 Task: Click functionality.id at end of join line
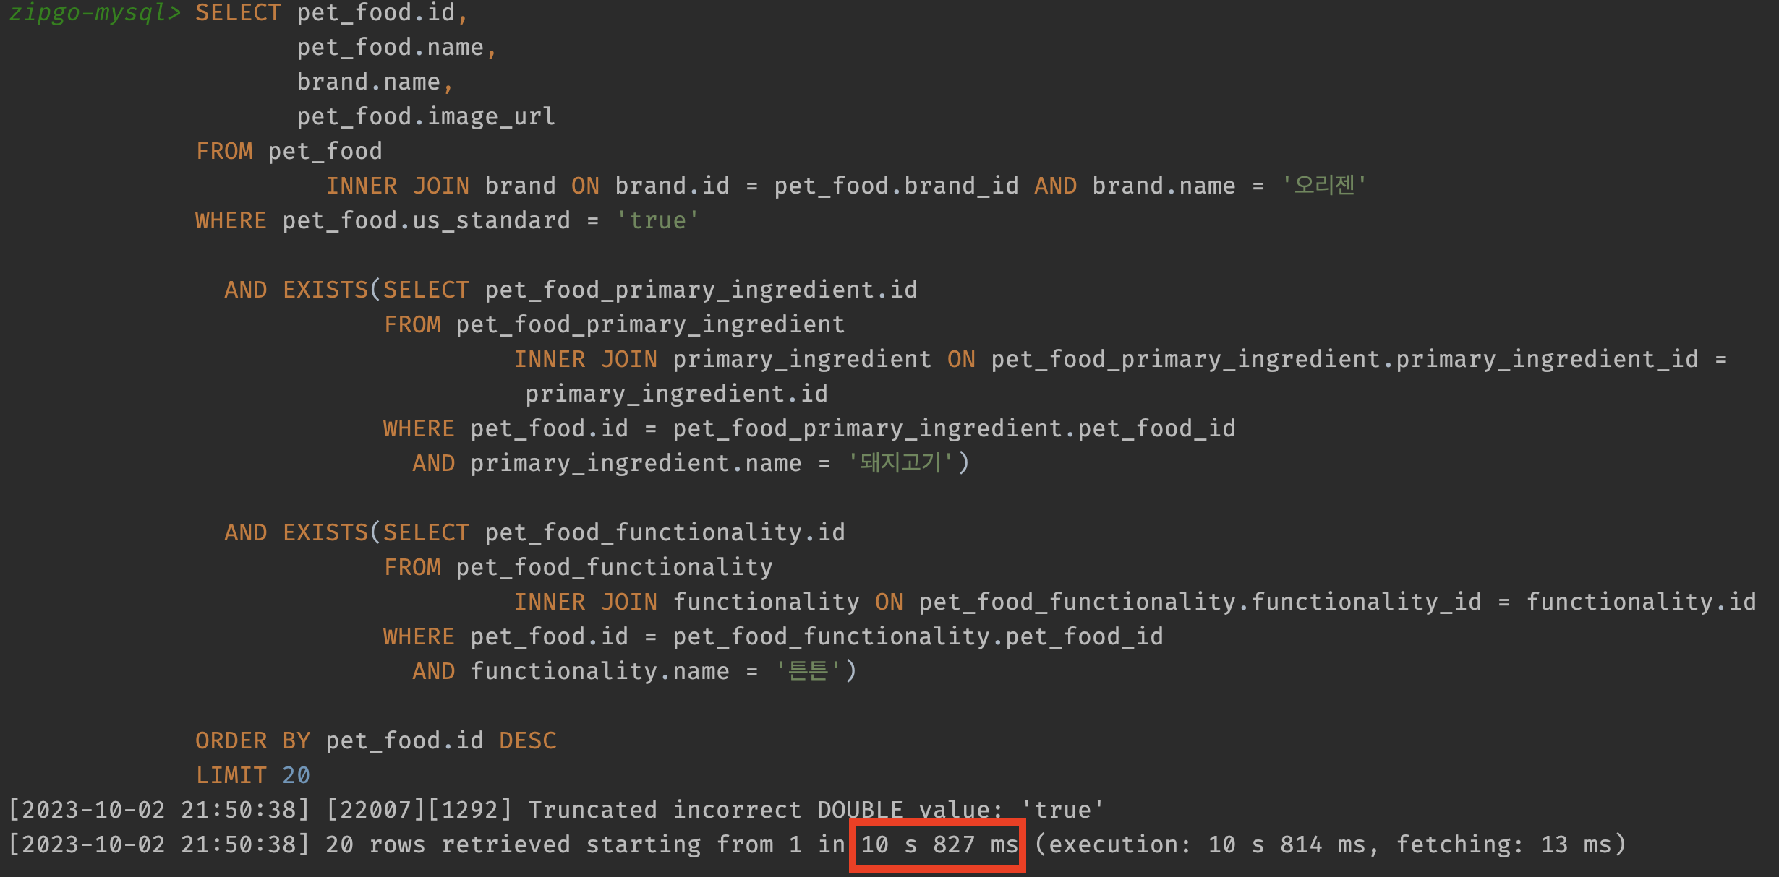(x=1641, y=602)
